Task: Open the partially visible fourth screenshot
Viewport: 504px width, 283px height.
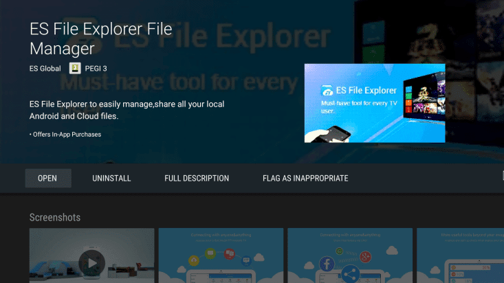Action: 460,256
